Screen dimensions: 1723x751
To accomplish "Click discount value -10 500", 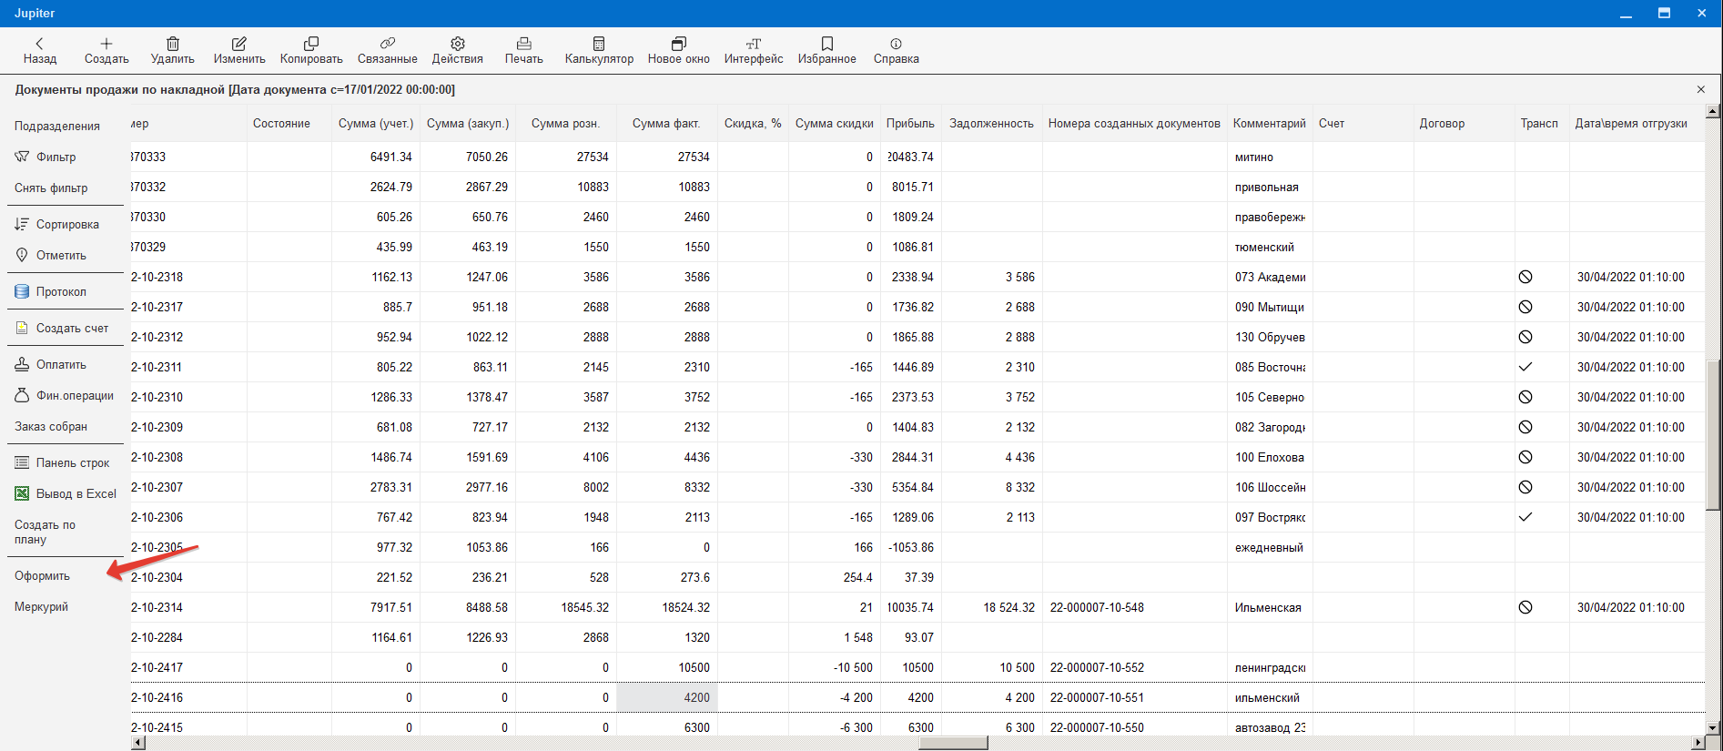I will pyautogui.click(x=853, y=667).
